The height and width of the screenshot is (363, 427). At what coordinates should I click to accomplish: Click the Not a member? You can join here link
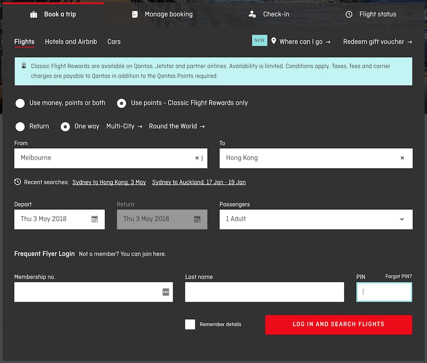click(122, 254)
